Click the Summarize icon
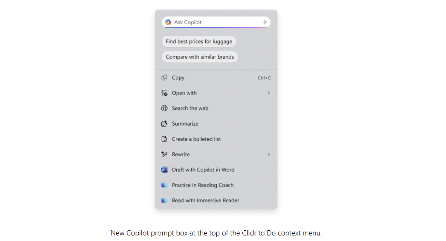 coord(164,123)
